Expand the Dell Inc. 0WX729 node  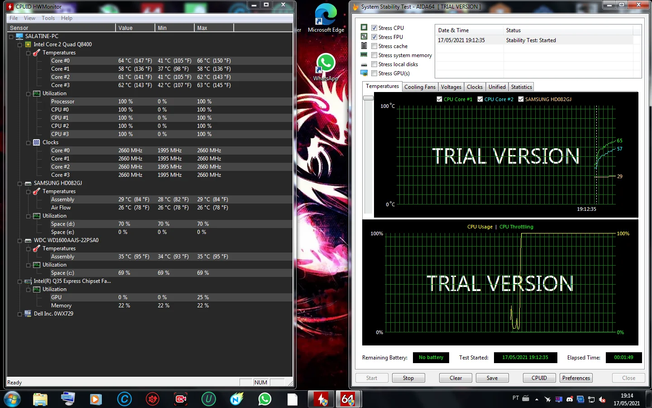tap(20, 314)
